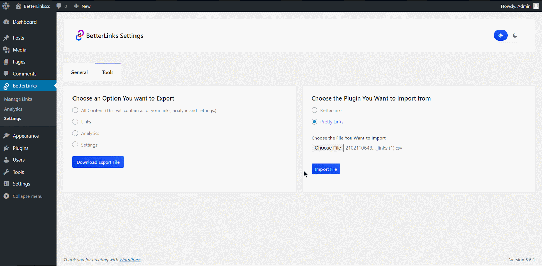Click the Appearance paintbrush icon
The height and width of the screenshot is (266, 542).
click(x=6, y=136)
